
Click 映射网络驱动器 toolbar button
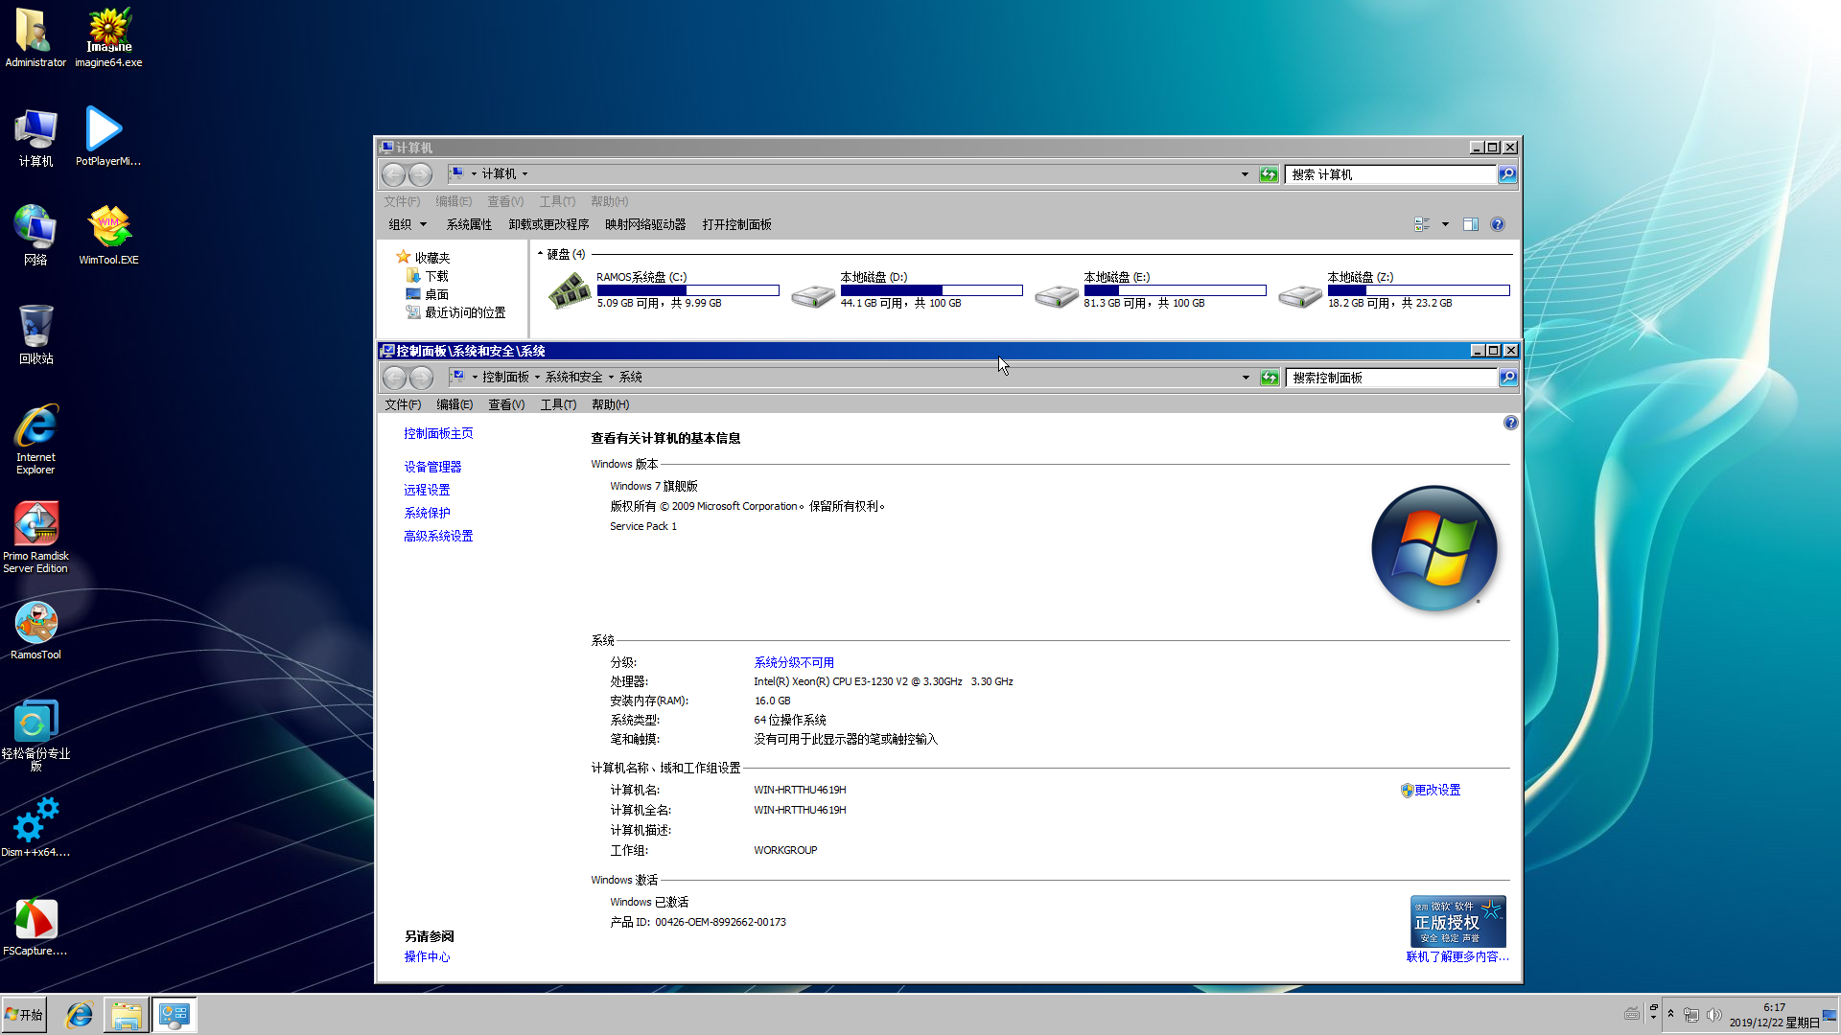coord(645,224)
